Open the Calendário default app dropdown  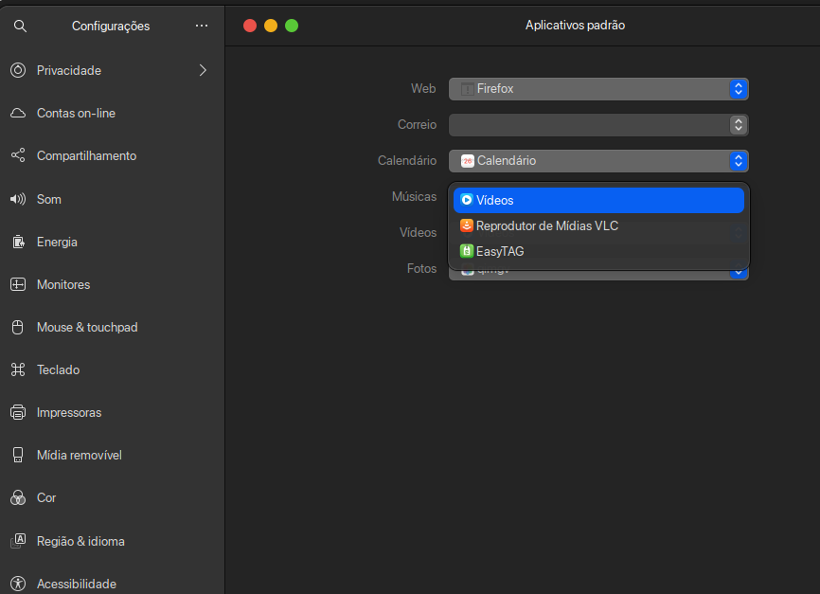tap(598, 161)
